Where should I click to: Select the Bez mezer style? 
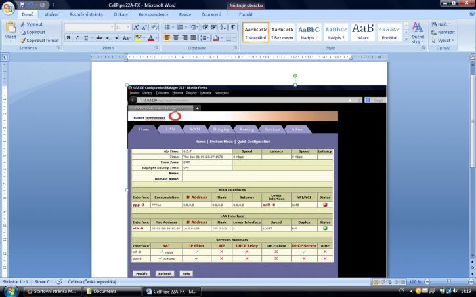click(282, 32)
